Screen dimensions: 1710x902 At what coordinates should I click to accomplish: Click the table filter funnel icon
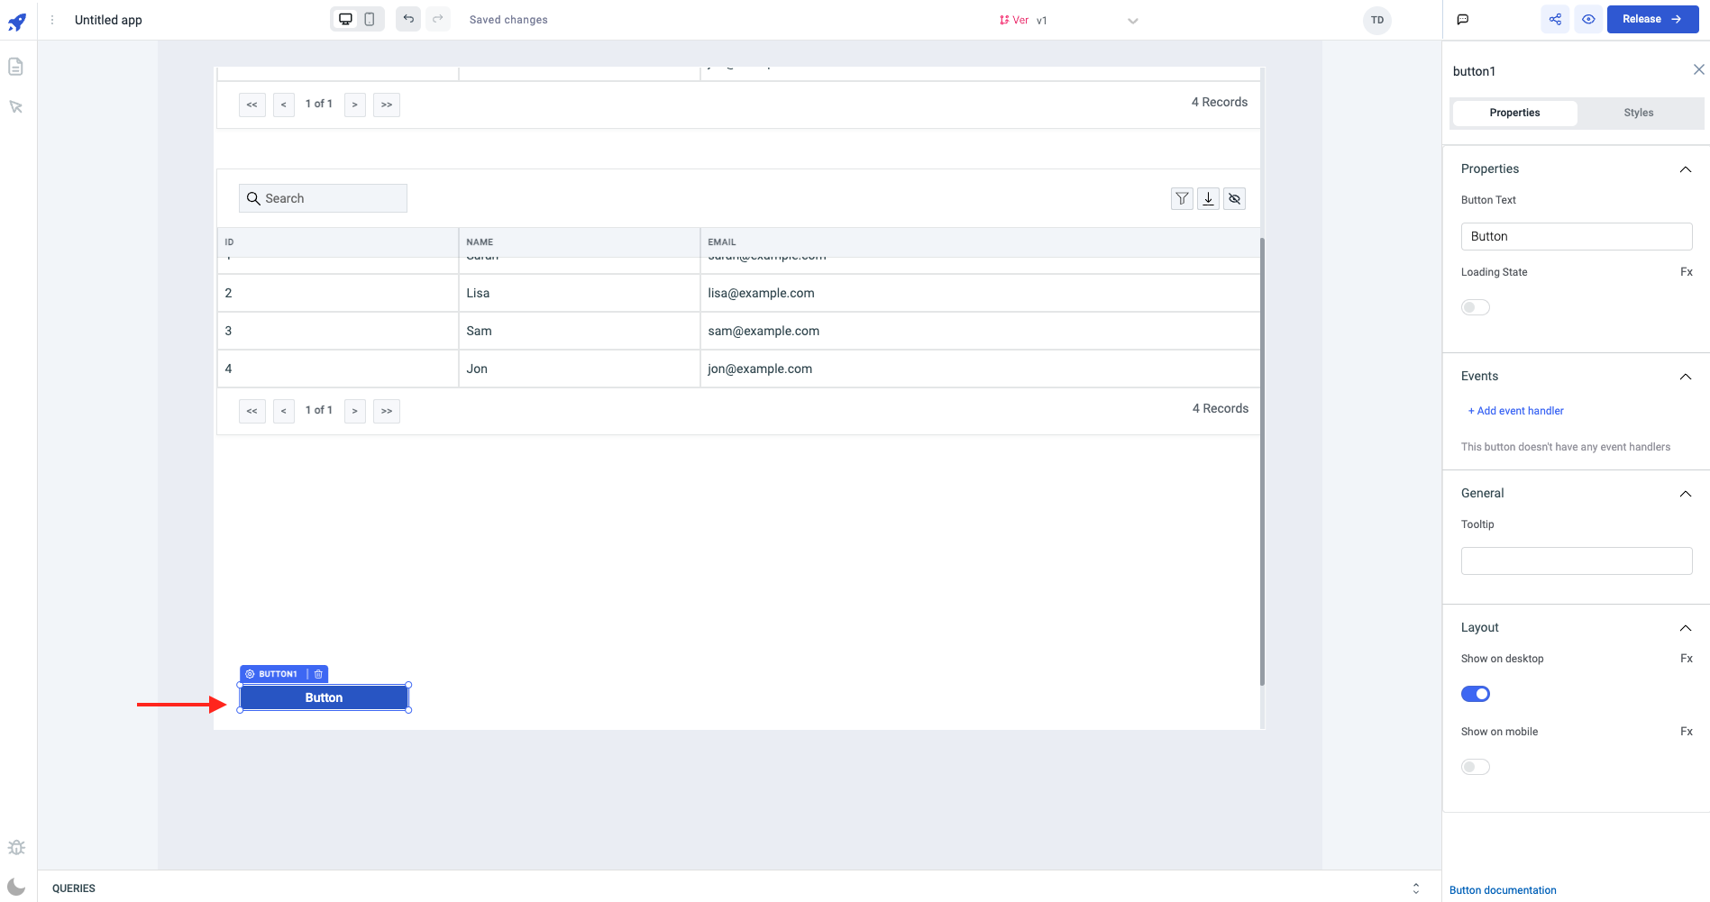coord(1182,198)
